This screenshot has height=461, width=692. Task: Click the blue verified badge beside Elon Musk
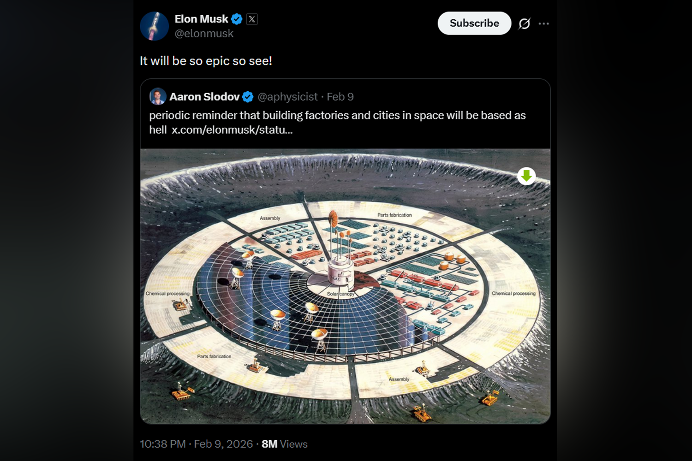click(237, 19)
